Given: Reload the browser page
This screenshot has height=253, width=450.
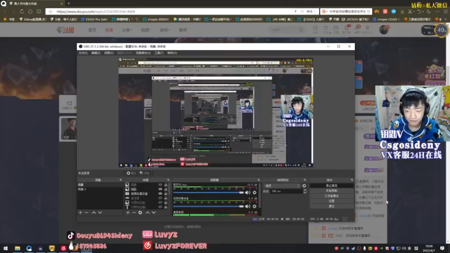Looking at the screenshot, I should tap(22, 11).
